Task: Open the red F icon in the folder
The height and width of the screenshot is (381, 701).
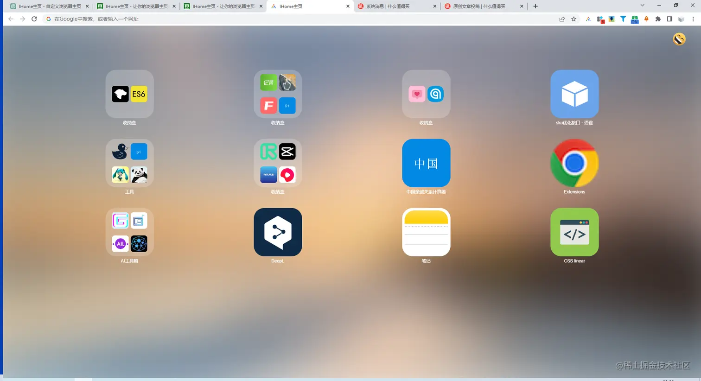Action: (268, 106)
